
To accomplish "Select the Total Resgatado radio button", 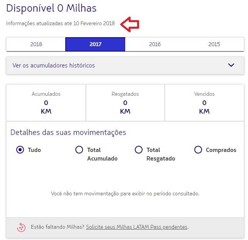I will [139, 150].
